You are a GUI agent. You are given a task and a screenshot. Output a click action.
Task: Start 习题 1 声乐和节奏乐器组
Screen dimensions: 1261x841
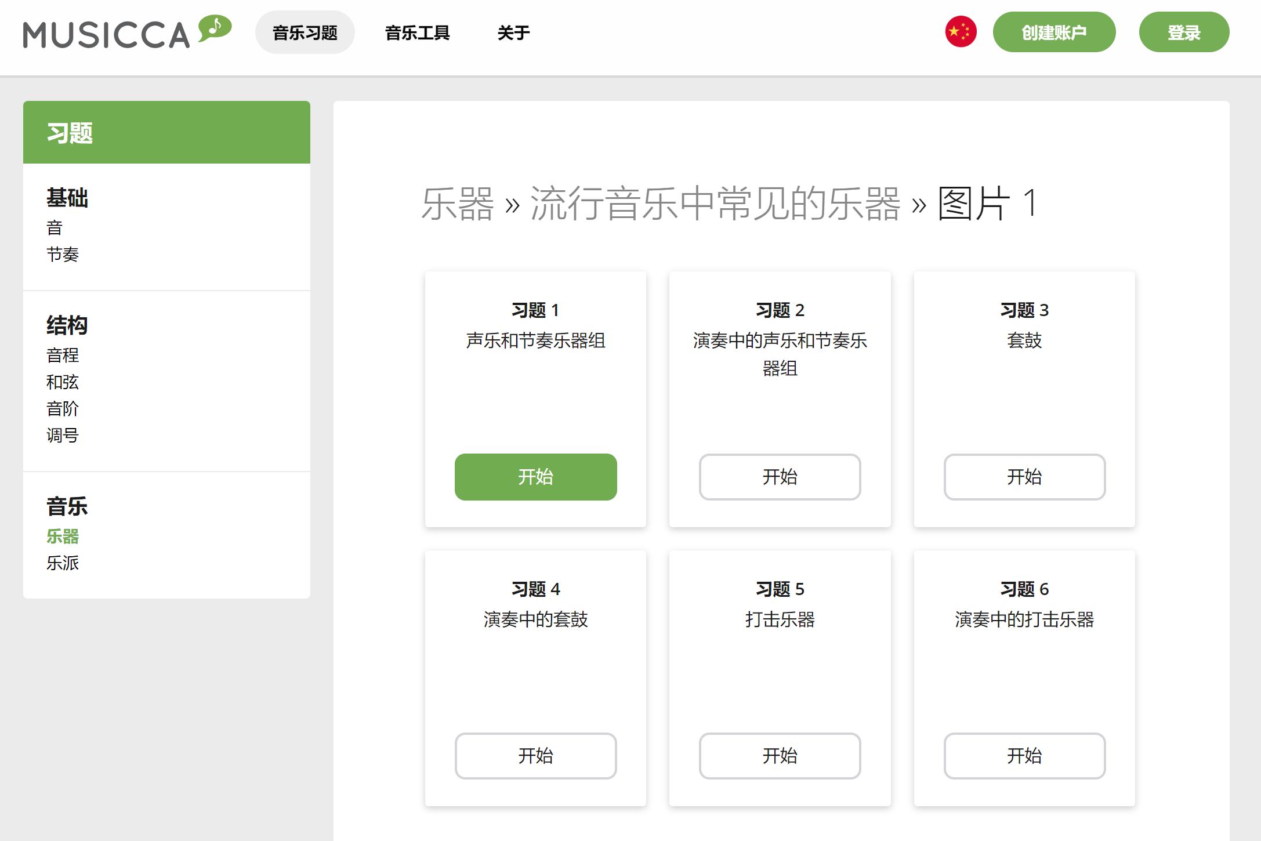coord(535,477)
